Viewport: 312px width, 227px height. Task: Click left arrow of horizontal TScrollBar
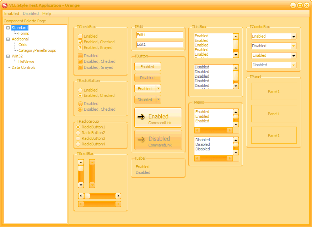81,196
